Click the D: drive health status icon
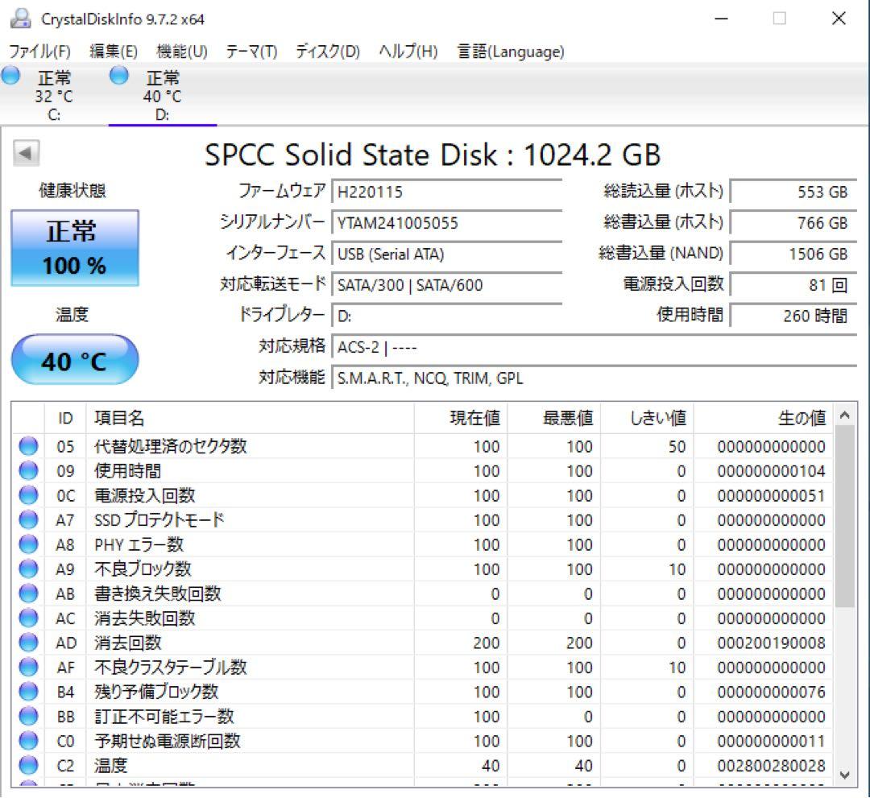This screenshot has width=870, height=798. point(118,76)
